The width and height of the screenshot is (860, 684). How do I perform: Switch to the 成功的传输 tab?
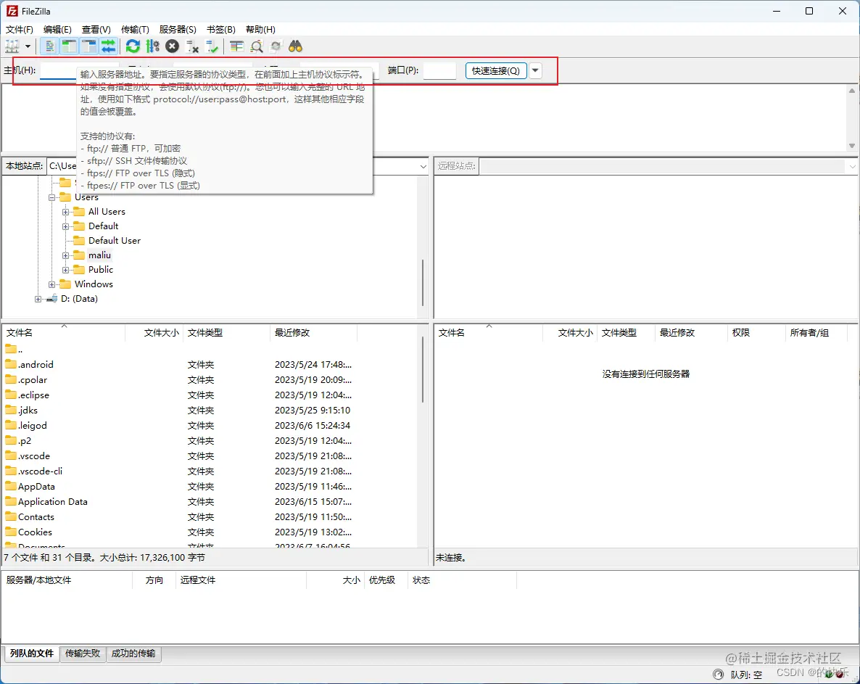coord(133,654)
